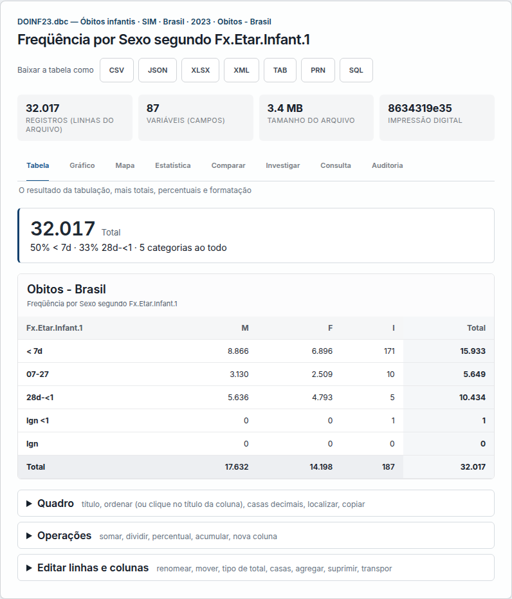The height and width of the screenshot is (599, 512).
Task: Click the value 6.896 in column F
Action: pos(322,351)
